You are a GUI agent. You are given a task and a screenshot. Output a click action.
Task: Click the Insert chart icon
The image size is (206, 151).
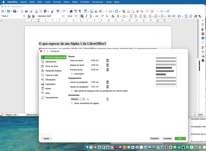pos(96,11)
